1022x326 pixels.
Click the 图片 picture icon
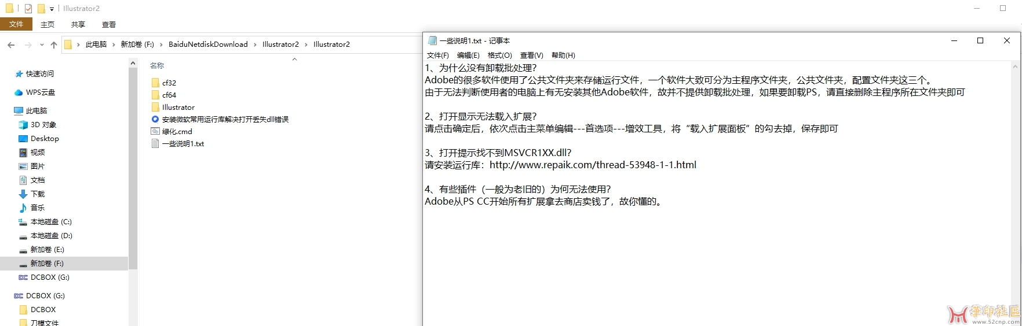tap(23, 166)
